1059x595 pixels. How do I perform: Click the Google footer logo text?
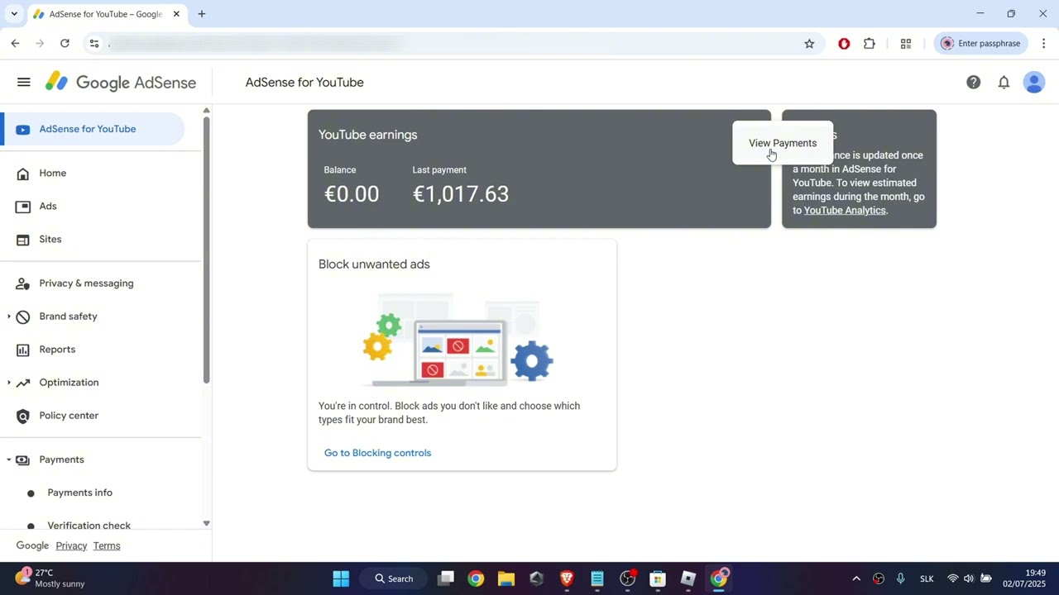click(x=32, y=546)
